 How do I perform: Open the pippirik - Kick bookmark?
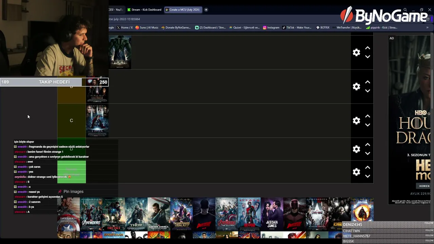[x=382, y=27]
